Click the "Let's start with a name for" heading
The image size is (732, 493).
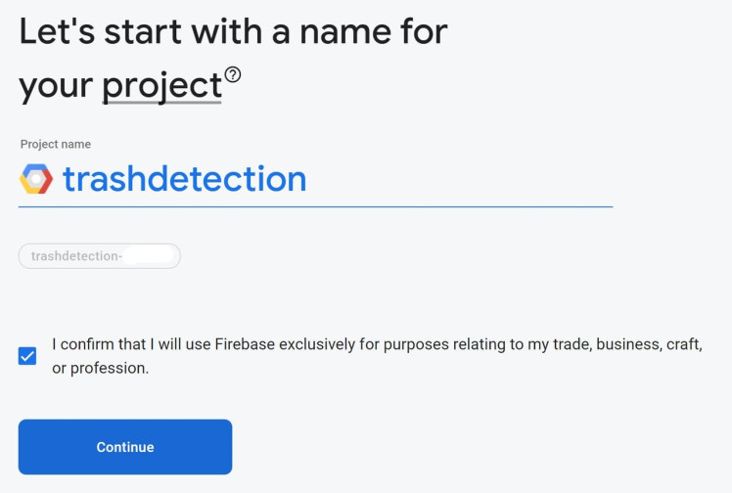(233, 31)
